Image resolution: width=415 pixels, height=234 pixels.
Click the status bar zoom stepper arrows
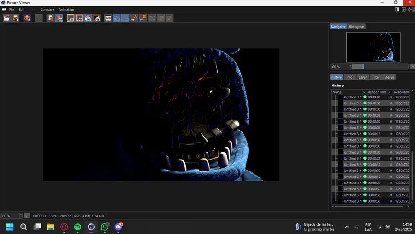pos(21,216)
